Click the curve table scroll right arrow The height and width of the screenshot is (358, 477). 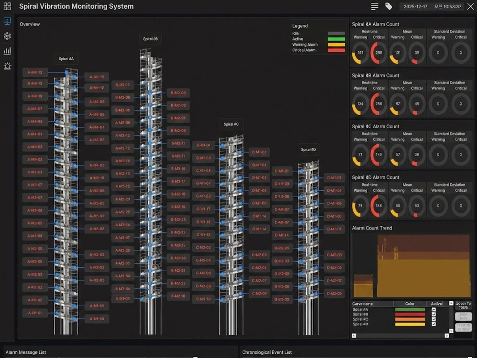click(446, 335)
